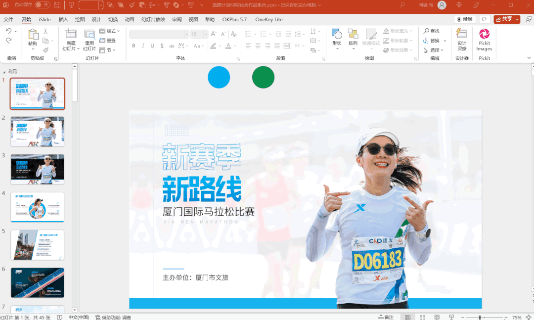Click the Record (录制) button
The image size is (534, 320).
[465, 19]
